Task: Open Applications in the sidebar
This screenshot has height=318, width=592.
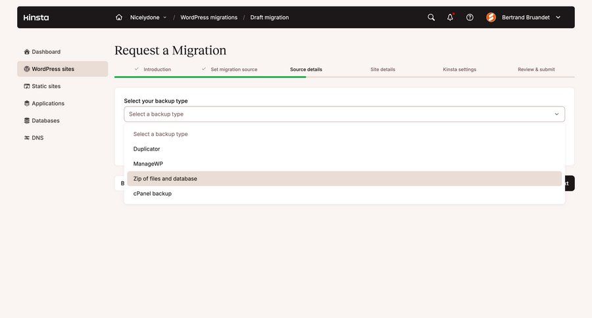Action: 47,103
